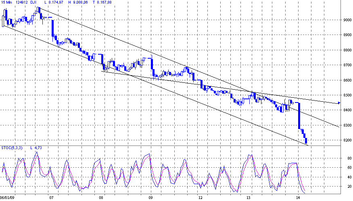Click the DJI symbol label
Image resolution: width=353 pixels, height=201 pixels.
click(33, 2)
